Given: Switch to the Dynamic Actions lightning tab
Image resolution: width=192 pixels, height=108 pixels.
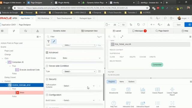Looking at the screenshot, I should pos(14,31).
